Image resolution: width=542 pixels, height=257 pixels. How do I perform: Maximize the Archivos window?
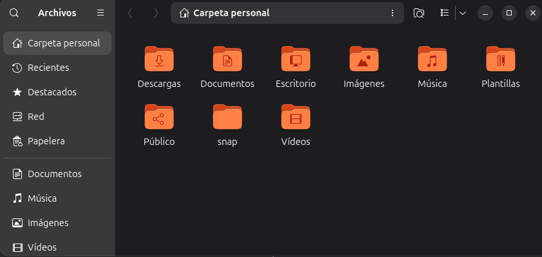point(509,13)
